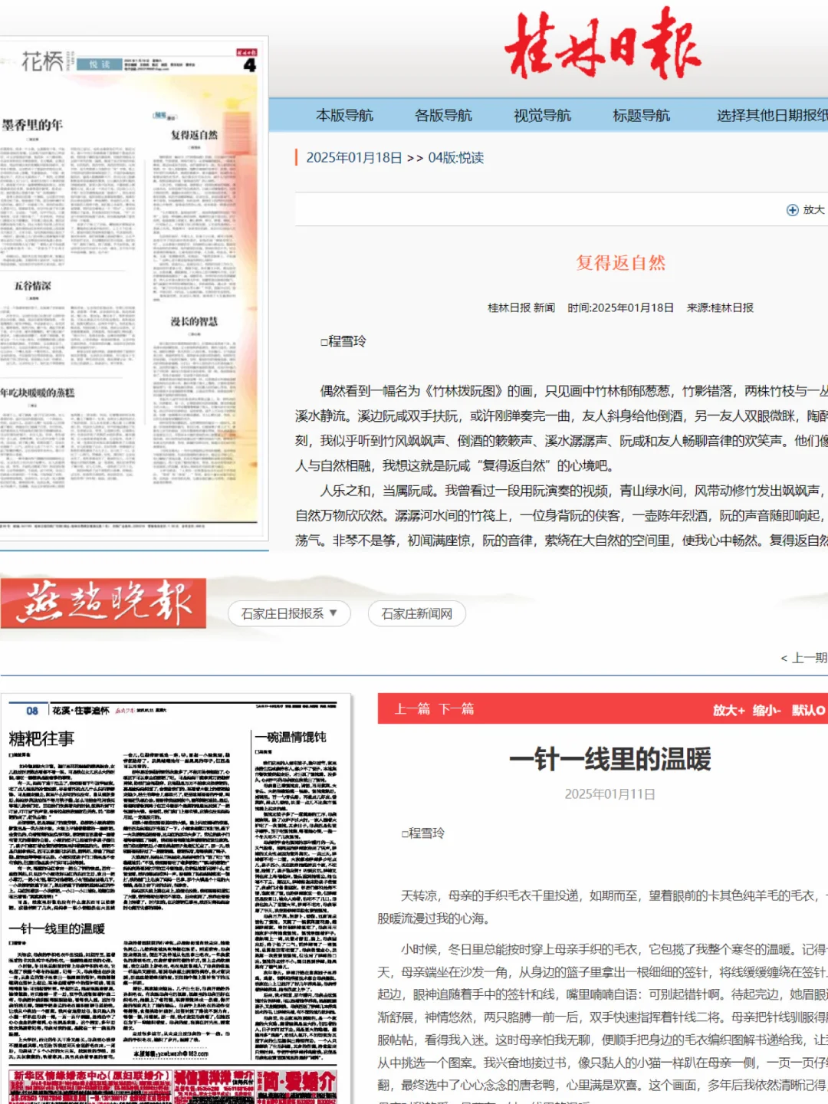Click the red article title 复得返自然

(621, 263)
